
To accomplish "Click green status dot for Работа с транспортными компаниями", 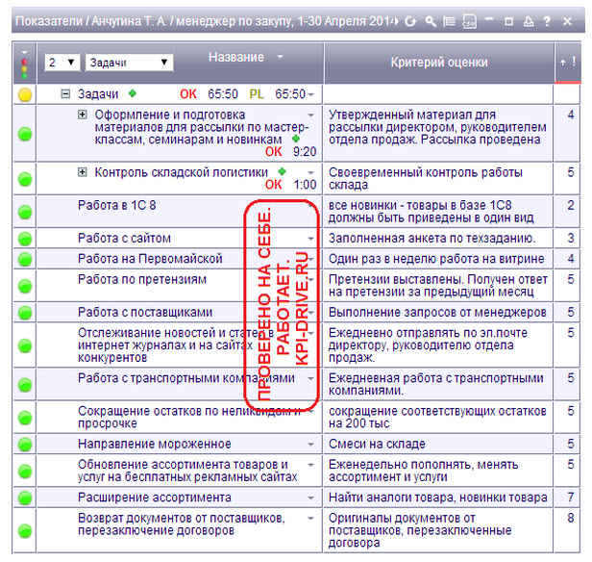I will 25,385.
